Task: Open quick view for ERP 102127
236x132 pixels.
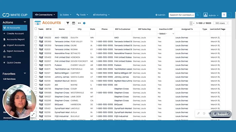Action: click(x=40, y=73)
